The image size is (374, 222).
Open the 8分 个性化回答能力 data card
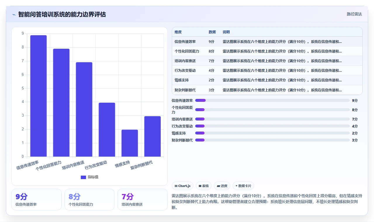89,200
